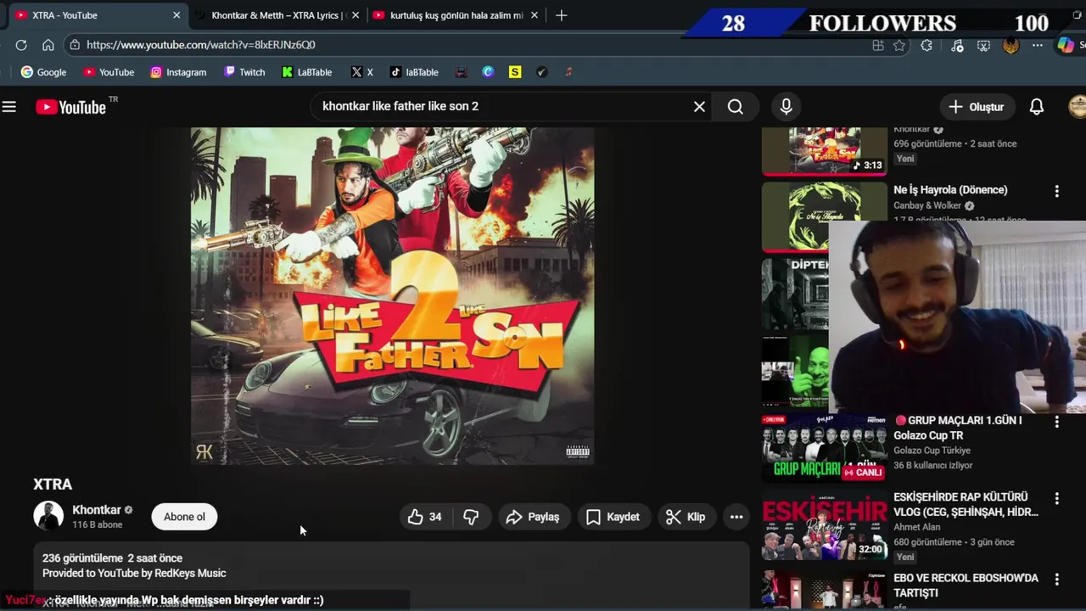Click the magnifier search button
The height and width of the screenshot is (611, 1086).
[736, 107]
